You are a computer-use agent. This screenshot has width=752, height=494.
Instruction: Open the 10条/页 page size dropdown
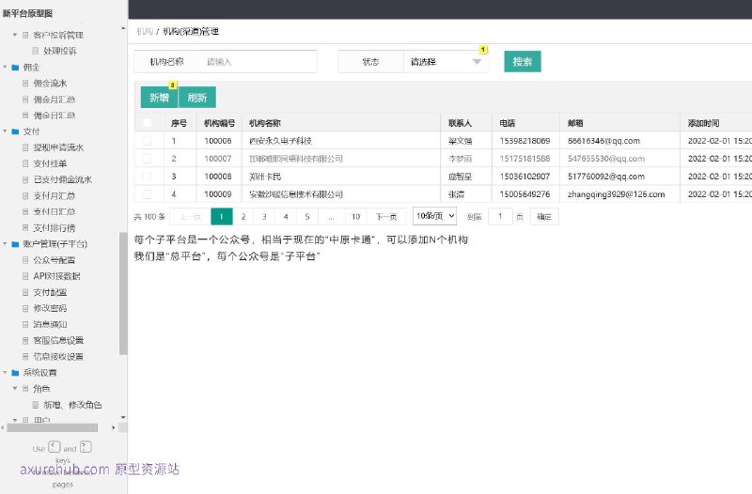tap(434, 216)
